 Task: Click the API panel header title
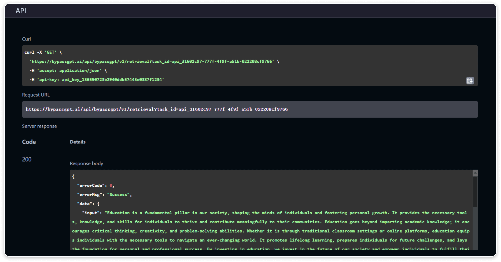coord(21,11)
